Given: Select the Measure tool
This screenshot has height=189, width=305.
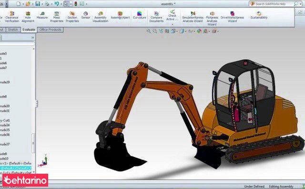Looking at the screenshot, I should tap(42, 15).
